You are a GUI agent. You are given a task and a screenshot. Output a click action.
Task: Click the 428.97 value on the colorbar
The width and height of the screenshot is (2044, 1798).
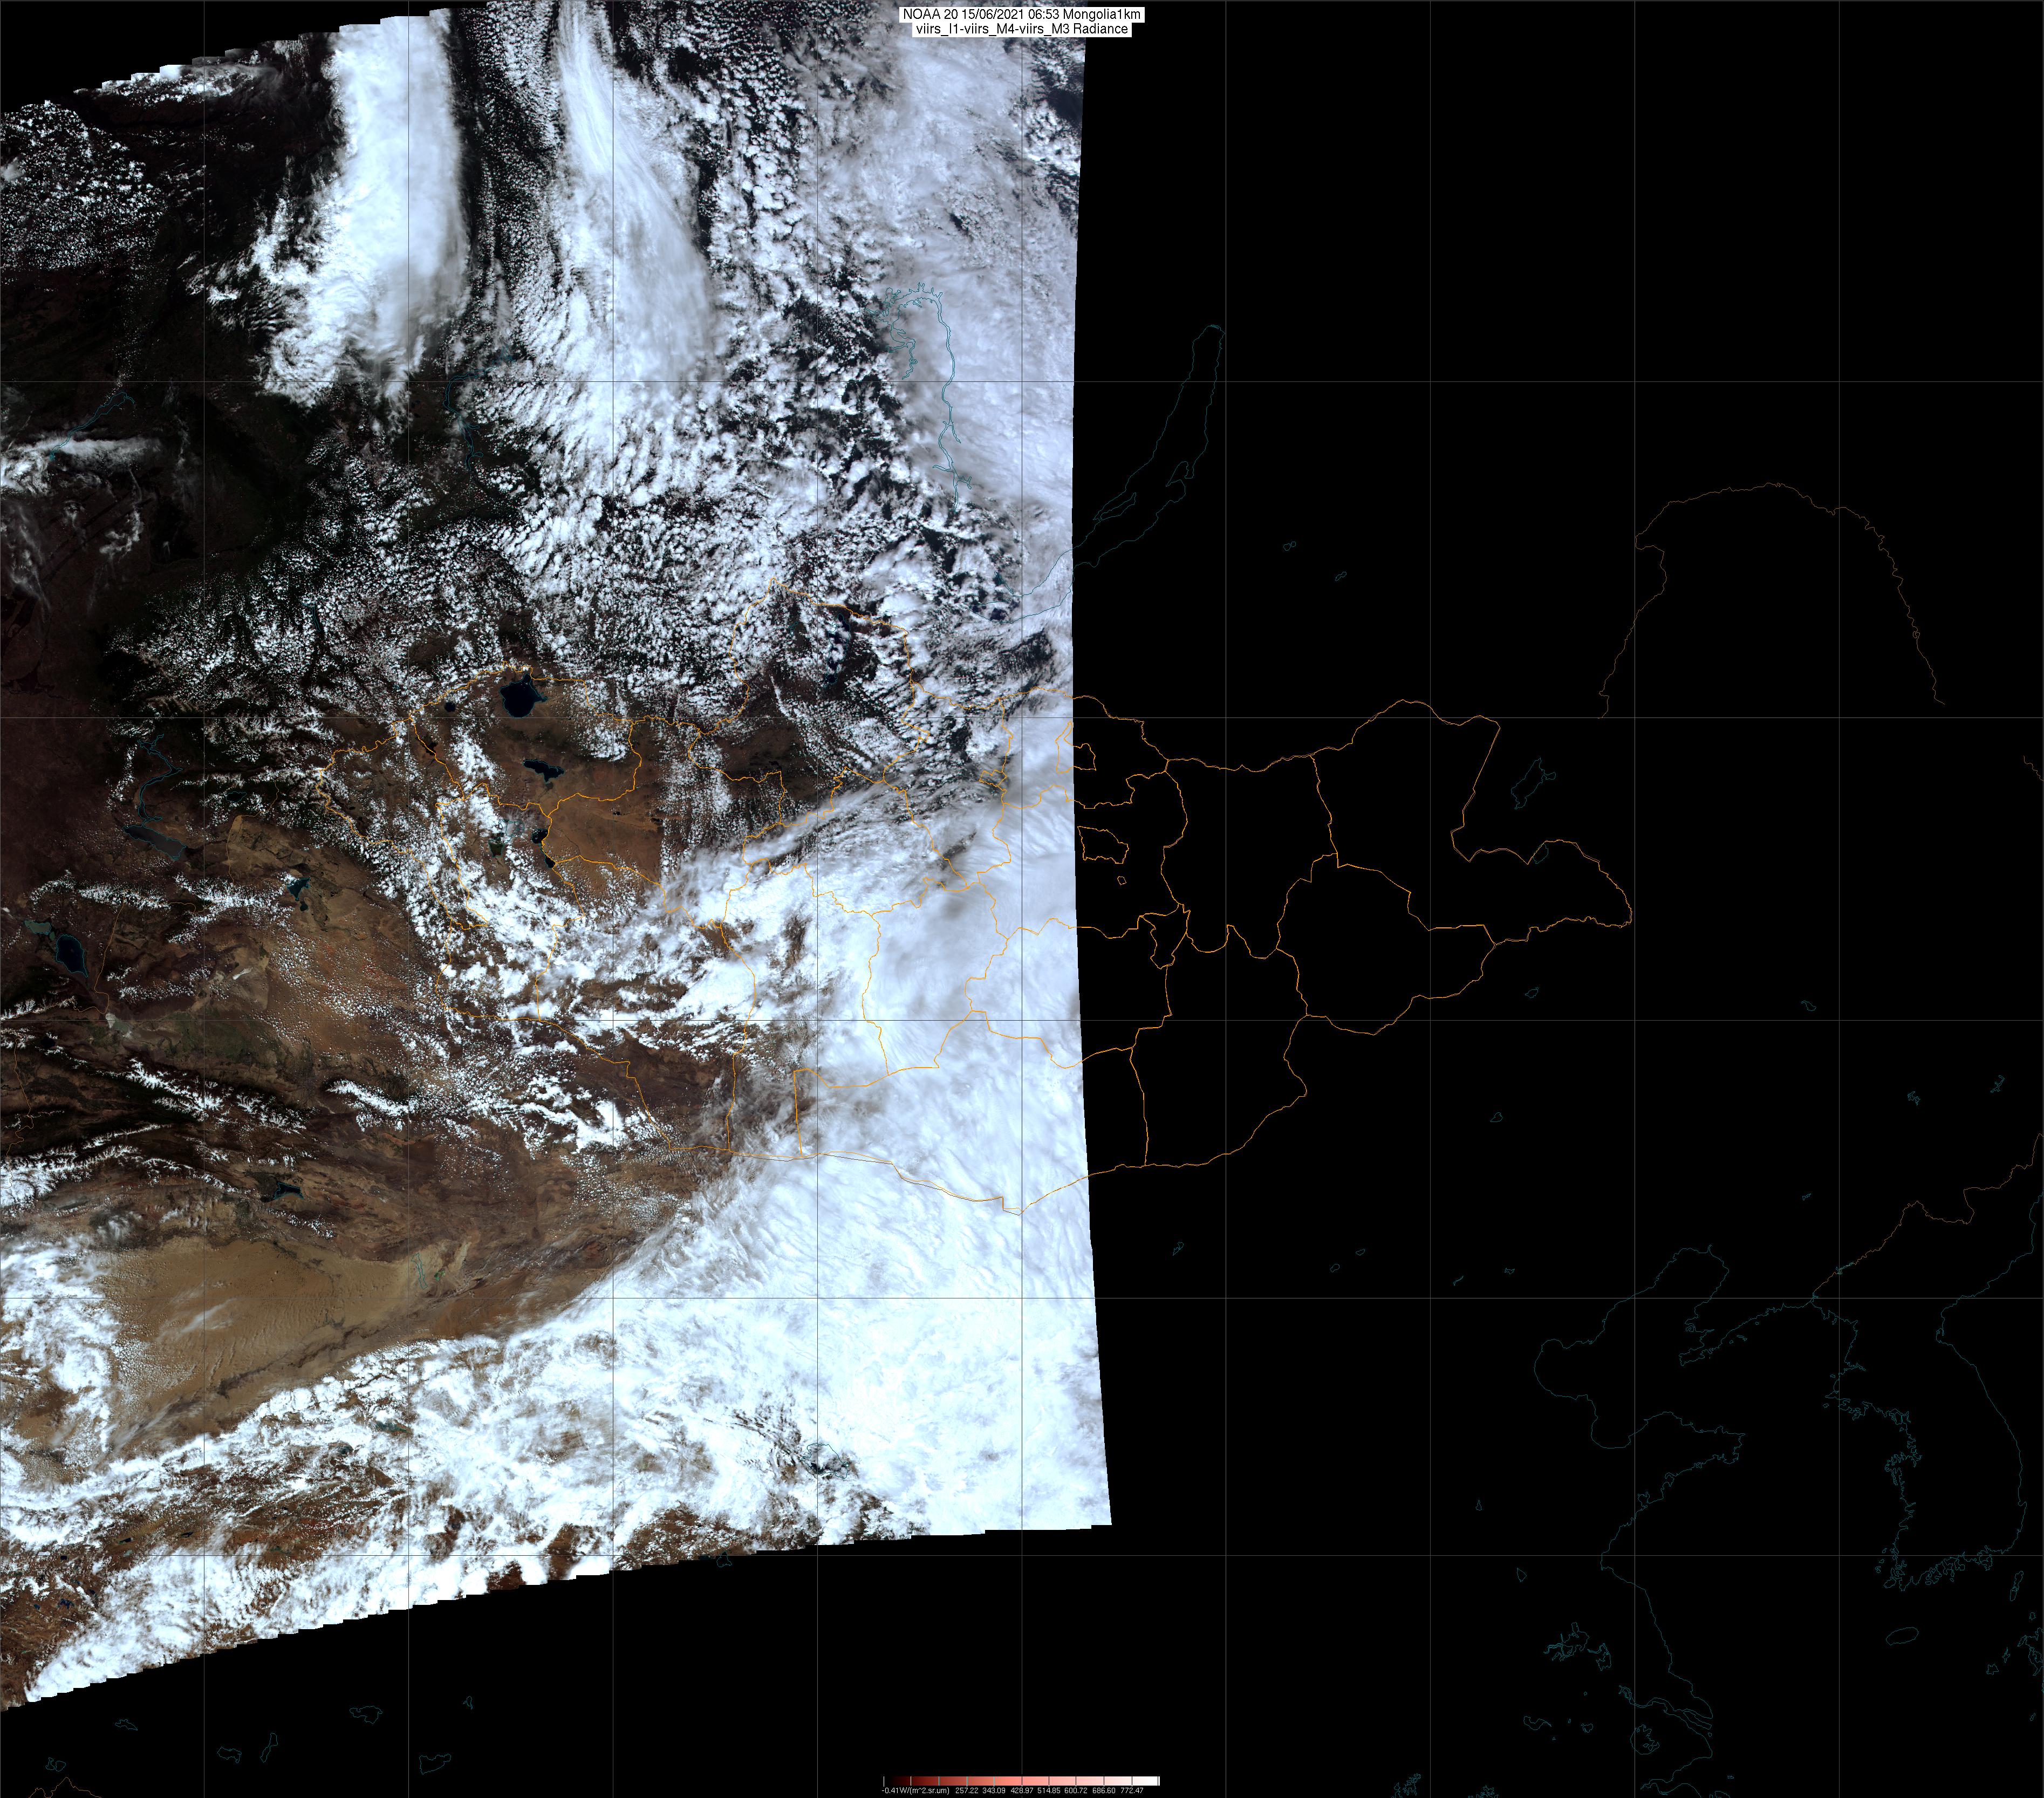1022,1791
